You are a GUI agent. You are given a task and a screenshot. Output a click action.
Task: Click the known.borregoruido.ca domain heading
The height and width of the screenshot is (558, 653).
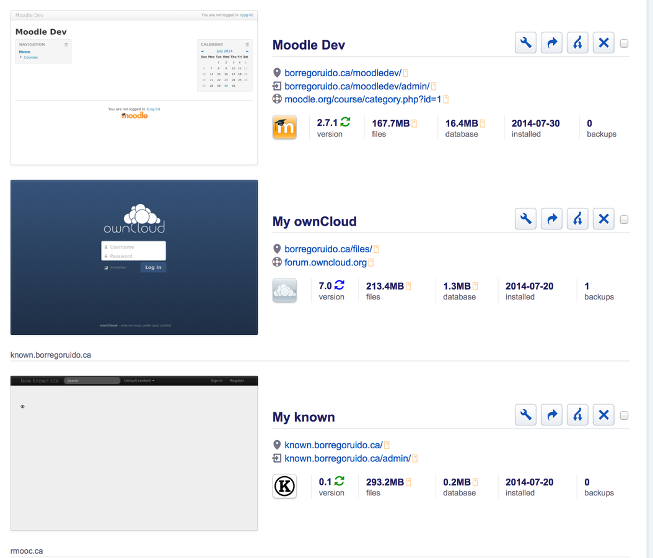(51, 355)
